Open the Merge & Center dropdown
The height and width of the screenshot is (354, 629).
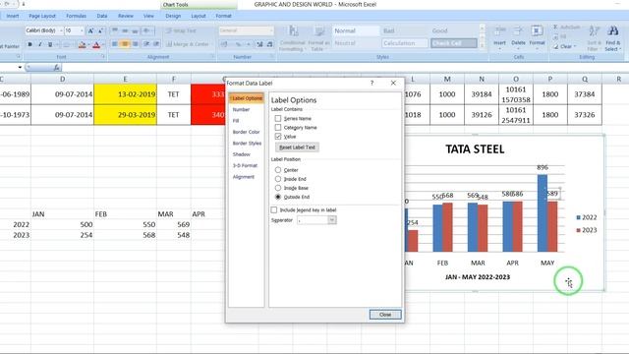pos(212,44)
